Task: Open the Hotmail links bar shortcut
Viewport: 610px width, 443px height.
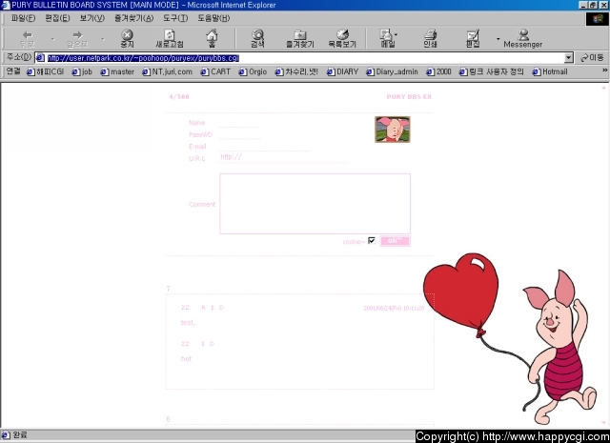Action: pyautogui.click(x=550, y=71)
